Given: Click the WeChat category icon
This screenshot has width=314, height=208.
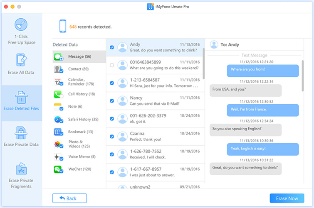Looking at the screenshot, I should click(x=59, y=169).
